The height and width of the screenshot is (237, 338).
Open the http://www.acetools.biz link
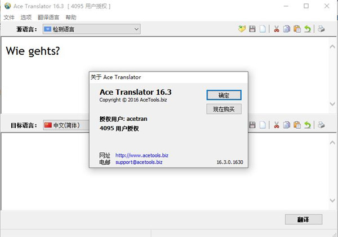pos(142,155)
